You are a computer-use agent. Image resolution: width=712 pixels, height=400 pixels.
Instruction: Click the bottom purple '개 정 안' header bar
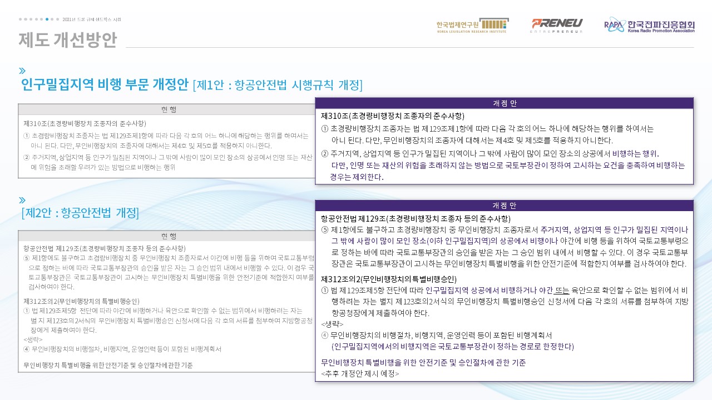[x=505, y=206]
